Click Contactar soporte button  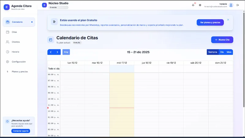[x=21, y=131]
